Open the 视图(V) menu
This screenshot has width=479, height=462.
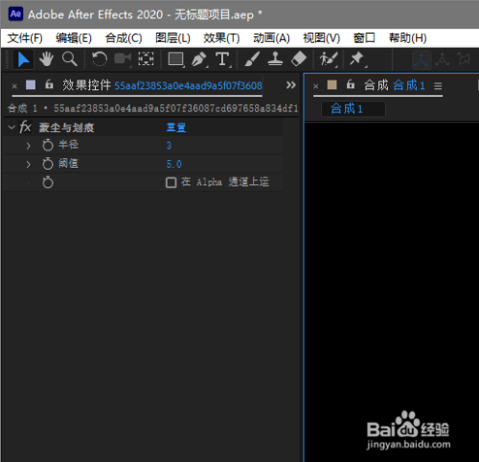coord(322,38)
